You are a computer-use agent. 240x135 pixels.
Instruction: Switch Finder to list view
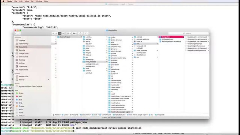pos(57,33)
